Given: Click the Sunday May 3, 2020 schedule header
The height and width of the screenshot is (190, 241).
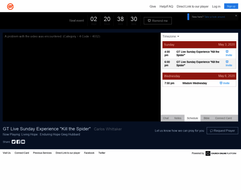Looking at the screenshot, I should click(199, 45).
